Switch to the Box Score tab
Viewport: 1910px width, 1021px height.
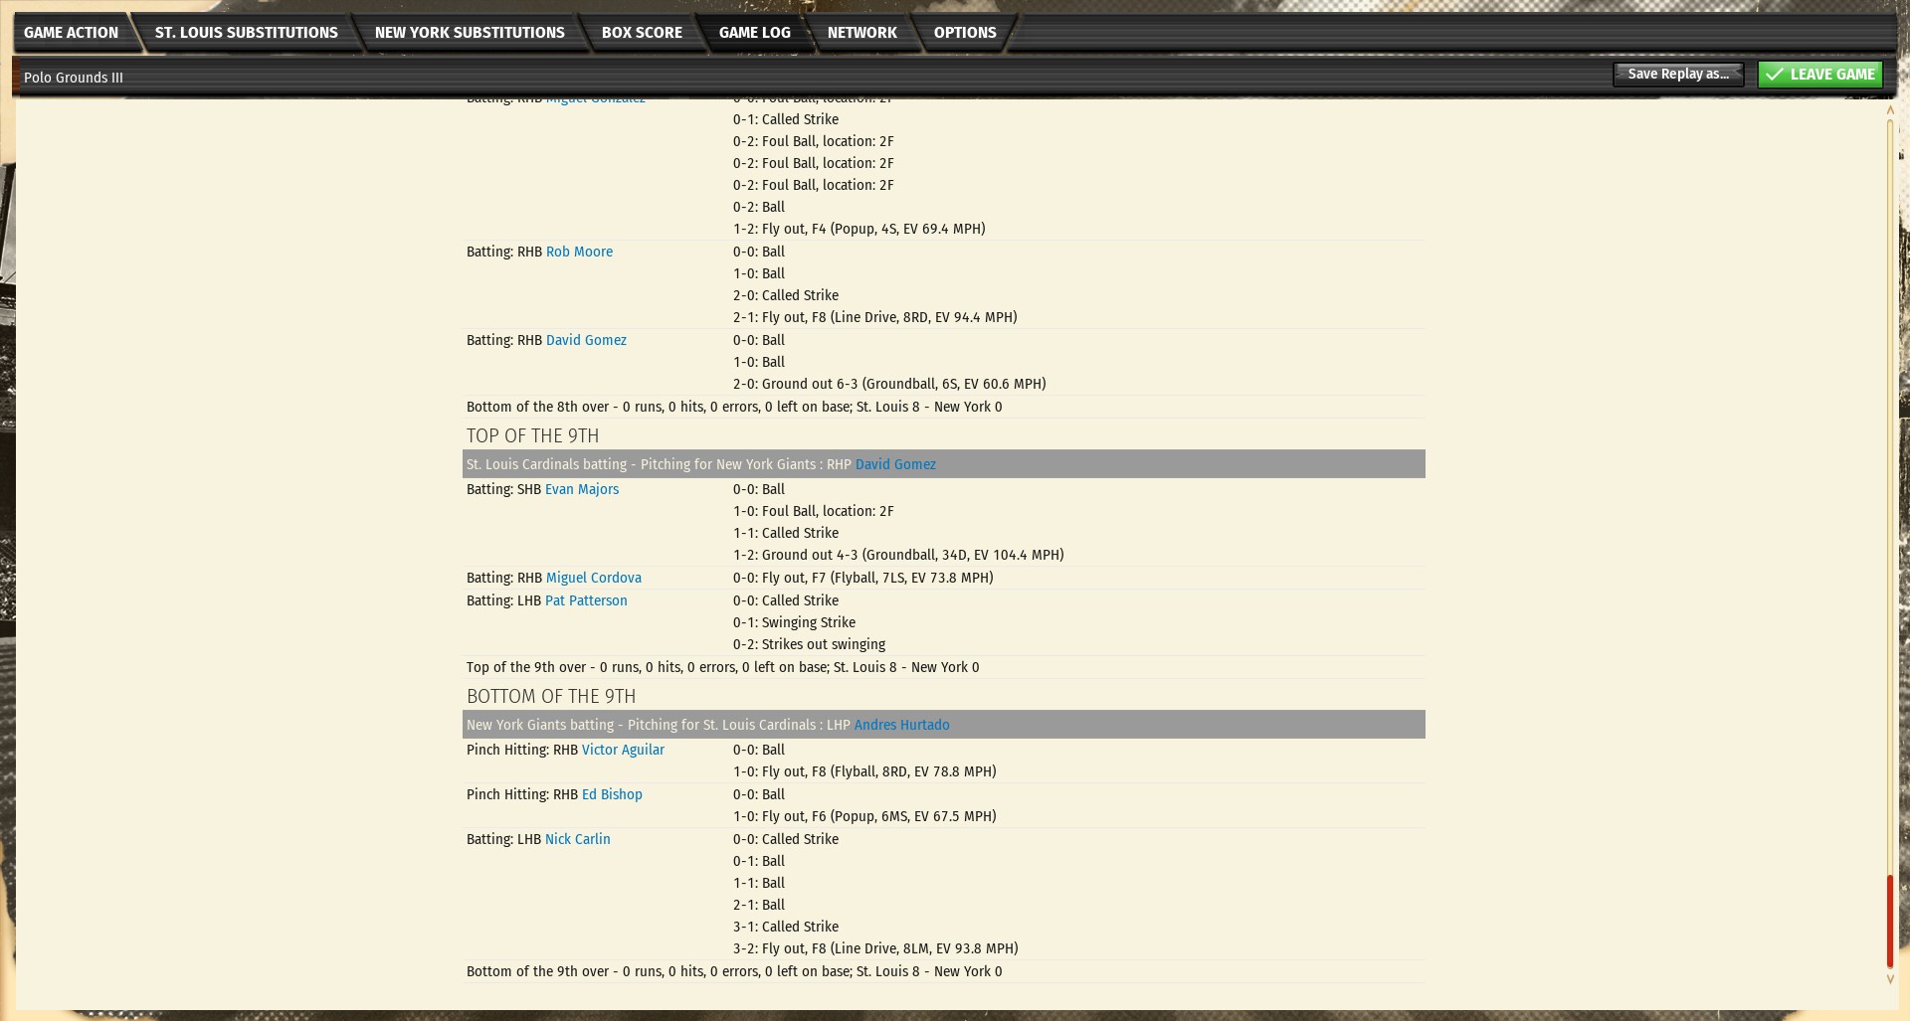[642, 33]
